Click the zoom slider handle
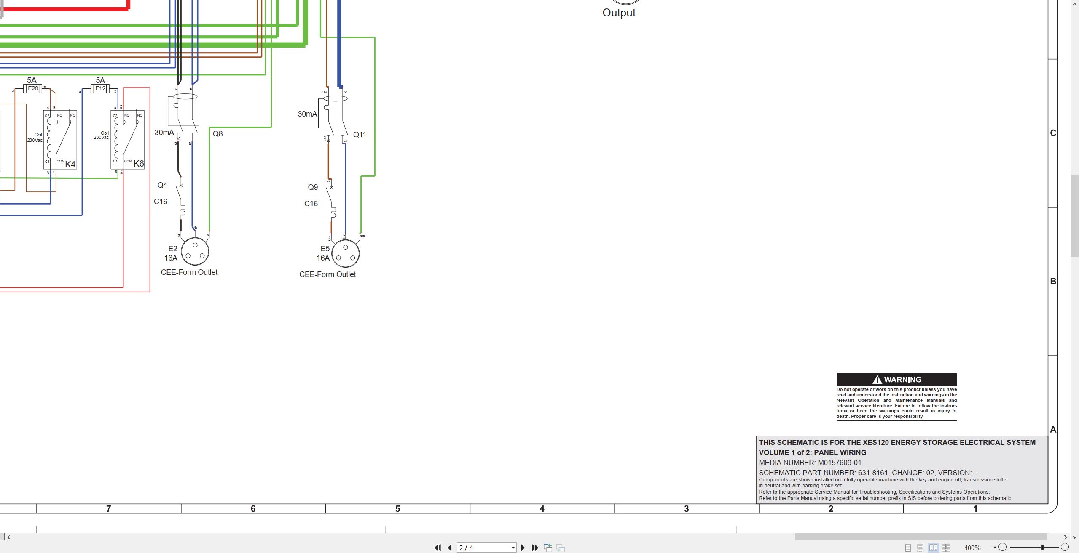The width and height of the screenshot is (1079, 553). point(1043,547)
